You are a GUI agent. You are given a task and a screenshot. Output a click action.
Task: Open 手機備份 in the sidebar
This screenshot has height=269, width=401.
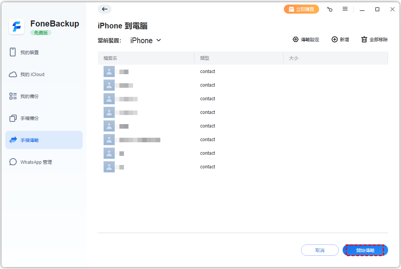pyautogui.click(x=44, y=118)
